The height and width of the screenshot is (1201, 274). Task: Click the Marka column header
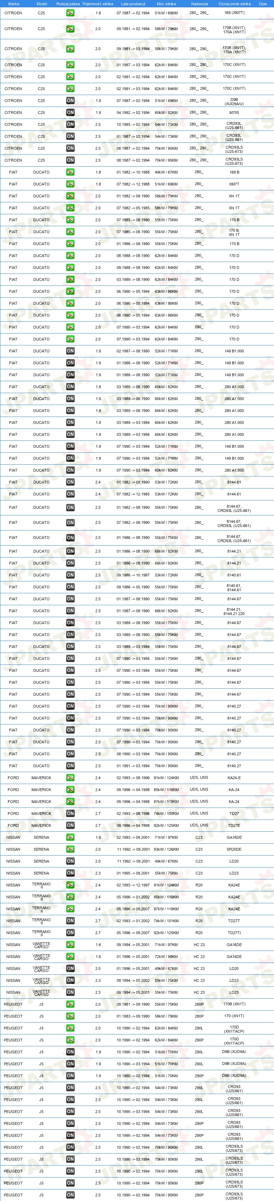point(14,4)
